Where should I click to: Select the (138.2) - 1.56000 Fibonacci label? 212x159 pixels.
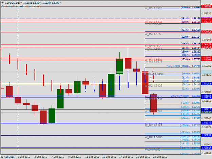click(x=190, y=55)
